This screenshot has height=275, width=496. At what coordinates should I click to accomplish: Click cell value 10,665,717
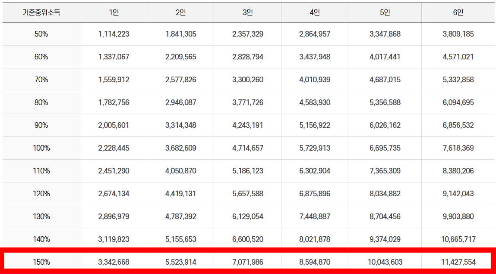(x=458, y=239)
